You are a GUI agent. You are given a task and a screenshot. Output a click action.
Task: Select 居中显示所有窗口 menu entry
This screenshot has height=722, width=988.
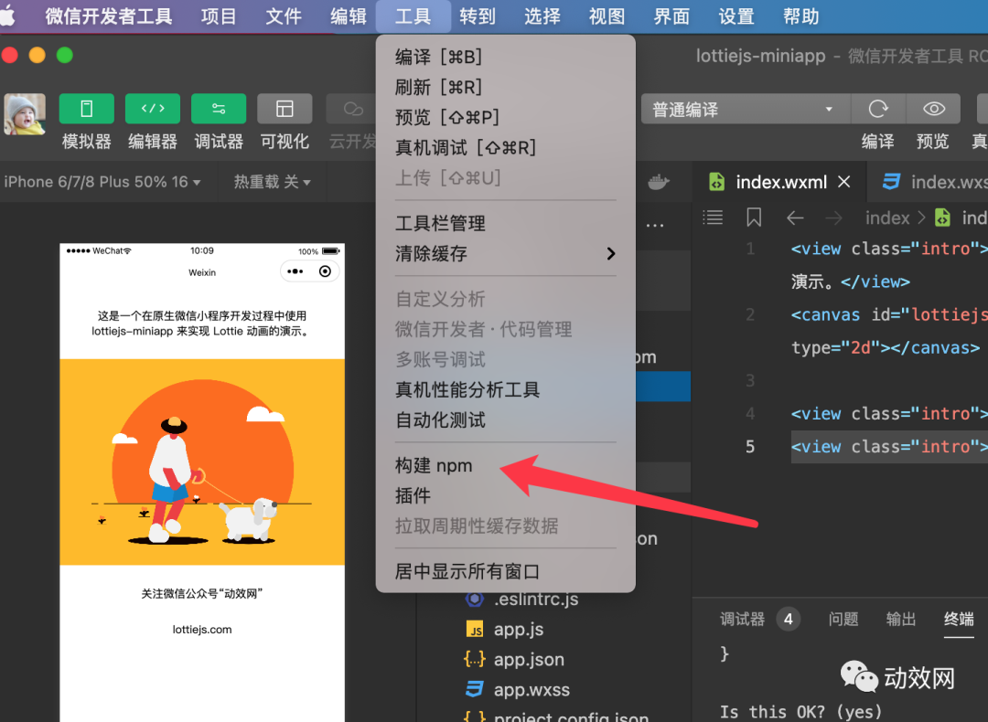pos(505,571)
